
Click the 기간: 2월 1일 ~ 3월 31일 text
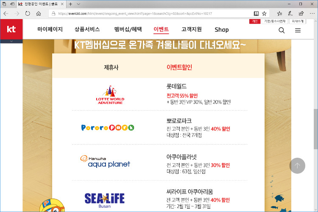(188, 206)
